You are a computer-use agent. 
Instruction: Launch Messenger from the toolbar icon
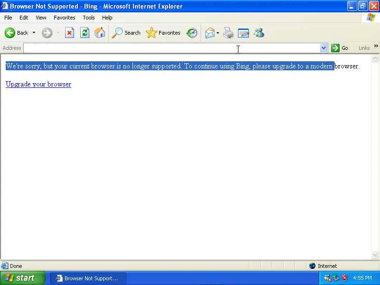pyautogui.click(x=259, y=33)
